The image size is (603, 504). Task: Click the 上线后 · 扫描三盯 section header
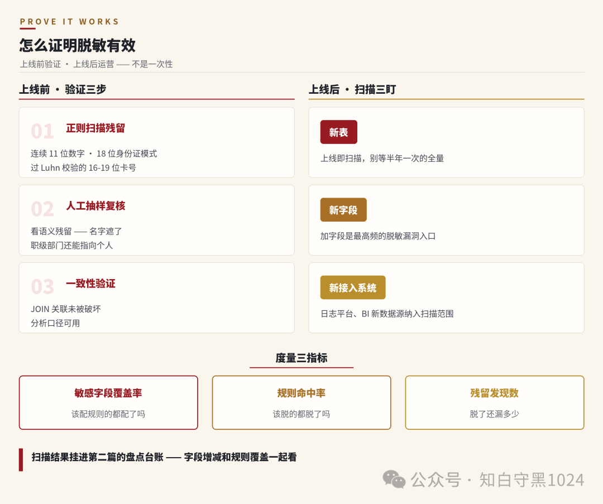point(352,89)
